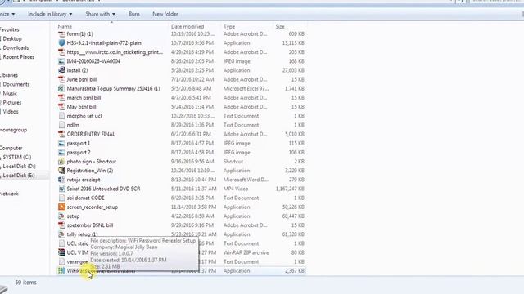Sort by the Name column header
This screenshot has height=294, width=524.
tap(65, 26)
